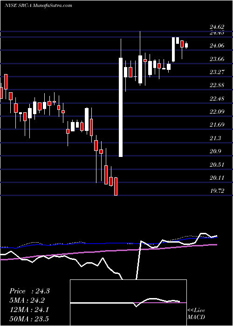This screenshot has width=233, height=326.
Task: Click the NYSE SRCA MunafaSutra.com title text
Action: [38, 6]
